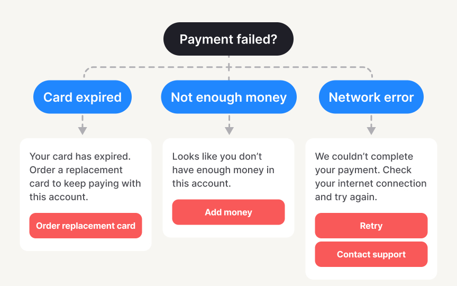The width and height of the screenshot is (457, 286).
Task: Click empty space below Order replacement card button
Action: tap(86, 244)
